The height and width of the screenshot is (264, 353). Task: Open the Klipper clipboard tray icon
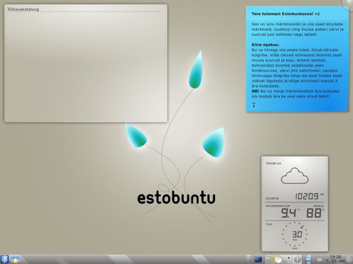[x=278, y=260]
